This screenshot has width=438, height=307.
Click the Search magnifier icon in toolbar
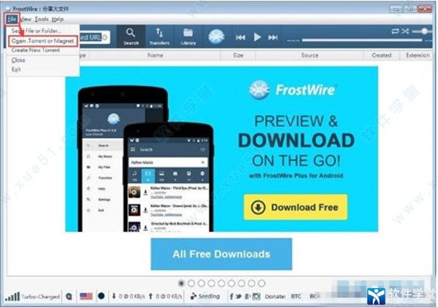click(131, 35)
